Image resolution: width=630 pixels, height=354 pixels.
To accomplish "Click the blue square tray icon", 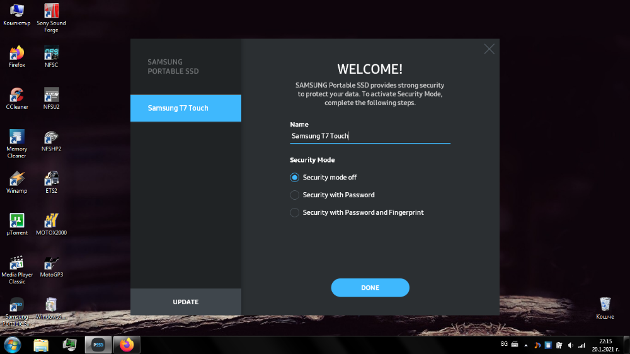I will pyautogui.click(x=548, y=345).
